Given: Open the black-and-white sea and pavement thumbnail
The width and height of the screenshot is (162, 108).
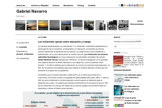Looking at the screenshot, I should (77, 25).
